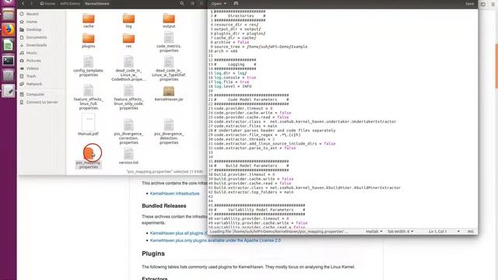
Task: Select feature_effects_linux_only_code.properties file
Action: (x=128, y=90)
